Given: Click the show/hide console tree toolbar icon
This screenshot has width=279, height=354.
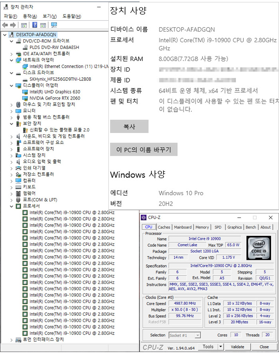Looking at the screenshot, I should (x=24, y=25).
